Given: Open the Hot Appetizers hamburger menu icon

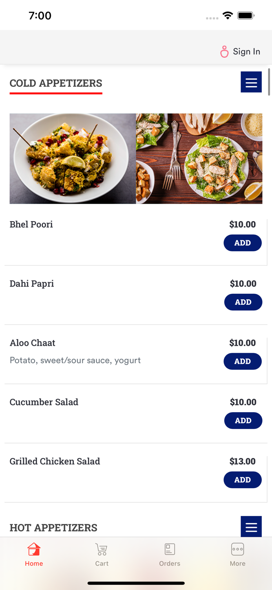Looking at the screenshot, I should tap(251, 526).
